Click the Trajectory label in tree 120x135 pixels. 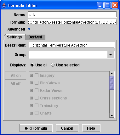49,106
